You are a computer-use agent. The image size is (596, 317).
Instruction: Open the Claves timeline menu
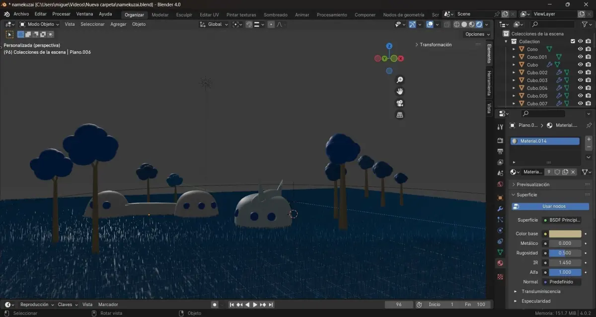click(67, 305)
